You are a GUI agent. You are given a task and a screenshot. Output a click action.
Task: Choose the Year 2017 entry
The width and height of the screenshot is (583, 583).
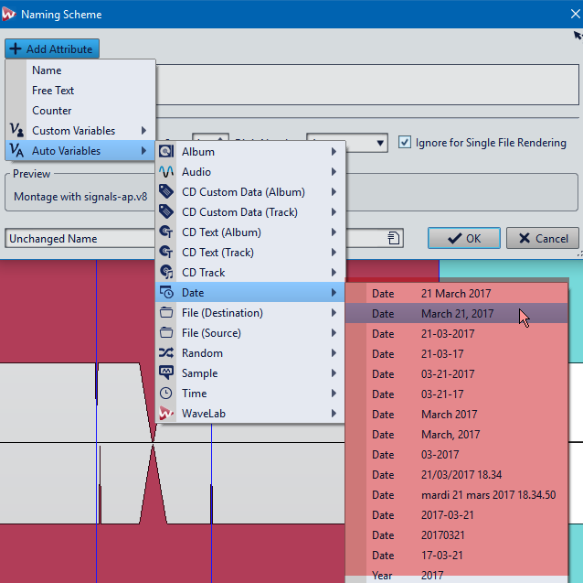457,575
